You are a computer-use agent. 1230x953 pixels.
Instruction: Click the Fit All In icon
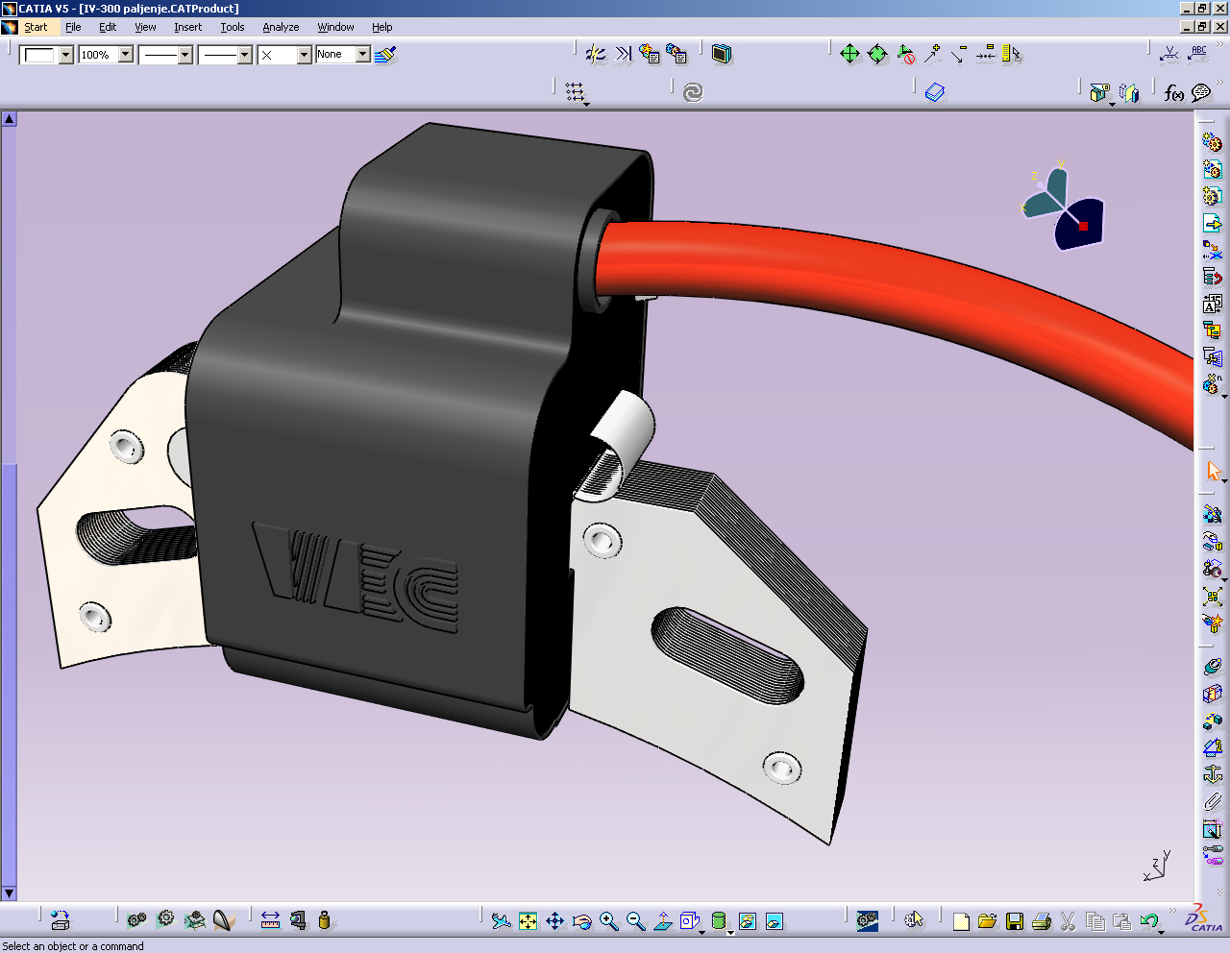click(x=528, y=921)
